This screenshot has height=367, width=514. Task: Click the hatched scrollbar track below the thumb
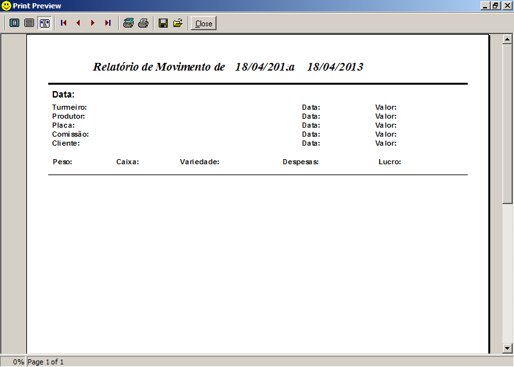508,276
